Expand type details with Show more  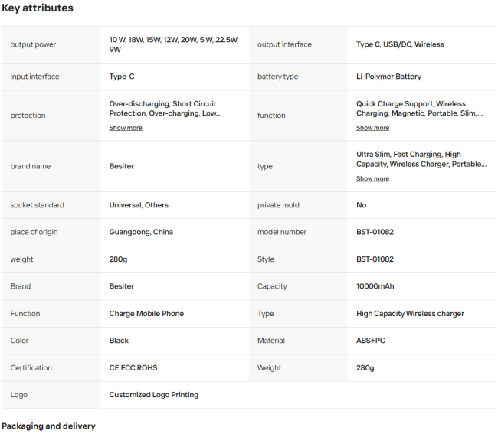pyautogui.click(x=372, y=178)
